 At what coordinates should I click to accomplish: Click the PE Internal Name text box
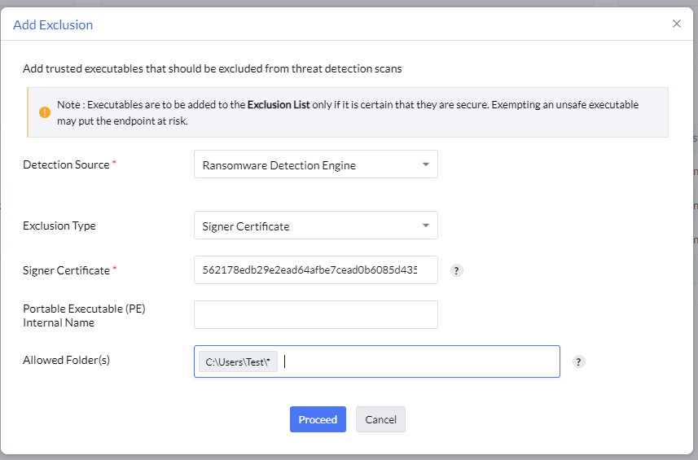(x=316, y=315)
